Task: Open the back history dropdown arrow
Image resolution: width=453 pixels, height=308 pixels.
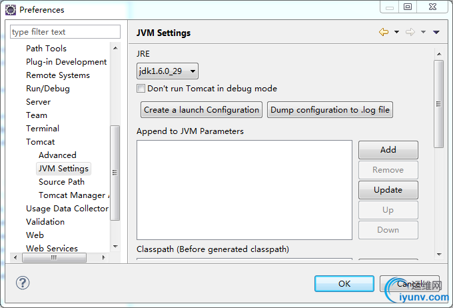Action: (396, 32)
